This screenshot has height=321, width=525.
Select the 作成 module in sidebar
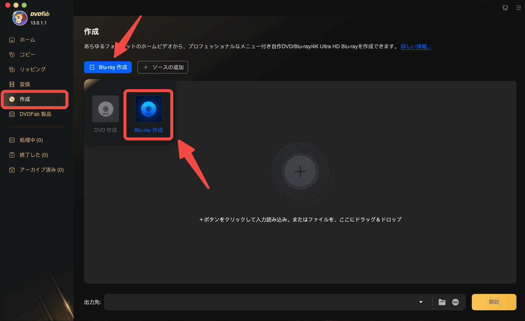[35, 99]
